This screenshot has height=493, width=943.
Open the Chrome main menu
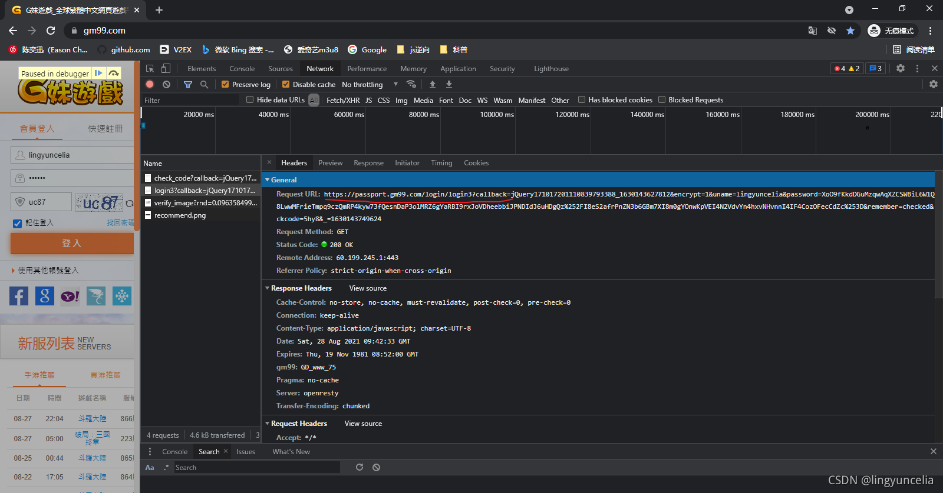point(930,31)
